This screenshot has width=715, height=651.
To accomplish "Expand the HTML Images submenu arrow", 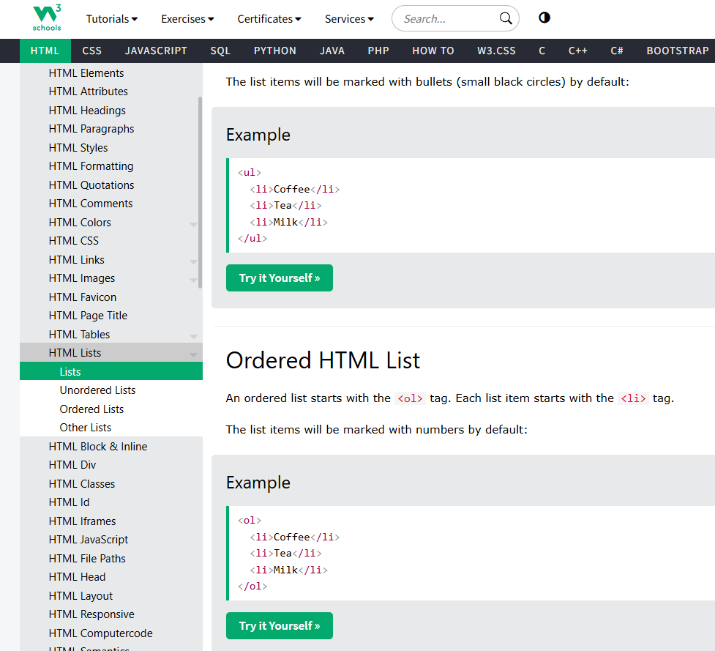I will coord(193,280).
